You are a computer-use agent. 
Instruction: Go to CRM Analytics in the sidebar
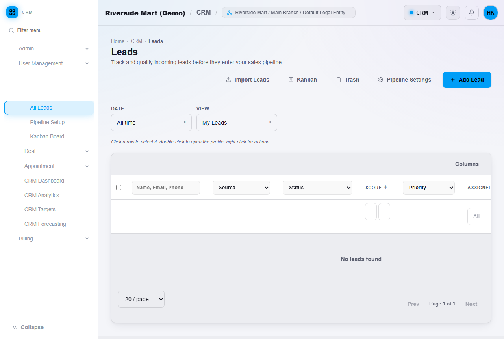click(x=42, y=195)
